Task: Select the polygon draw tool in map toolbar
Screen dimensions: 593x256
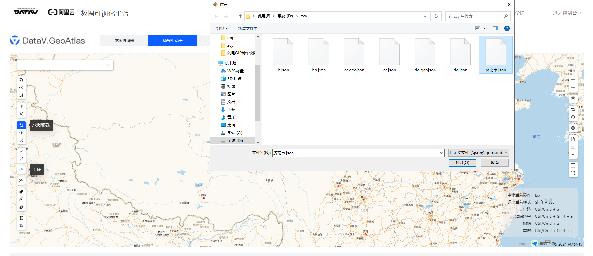Action: 21,95
